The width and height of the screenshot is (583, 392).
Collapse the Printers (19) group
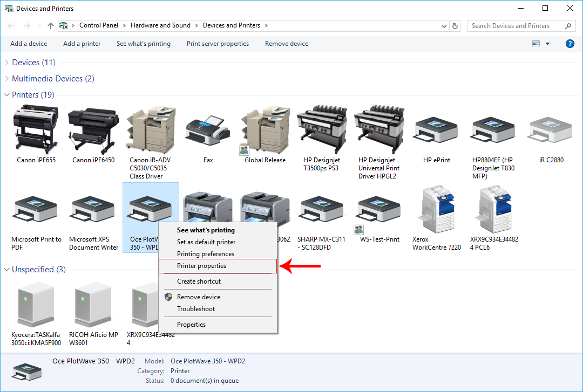click(x=6, y=95)
